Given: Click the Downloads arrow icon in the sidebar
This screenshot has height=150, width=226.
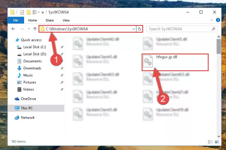Looking at the screenshot, I should pyautogui.click(x=19, y=68).
